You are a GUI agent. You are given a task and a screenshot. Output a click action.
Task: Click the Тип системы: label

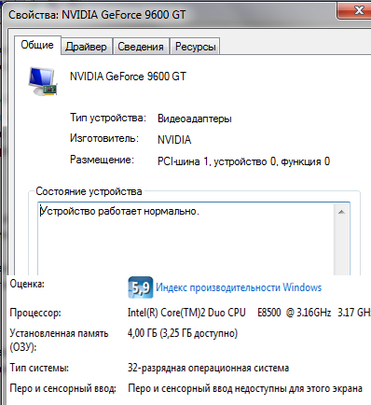(x=39, y=368)
